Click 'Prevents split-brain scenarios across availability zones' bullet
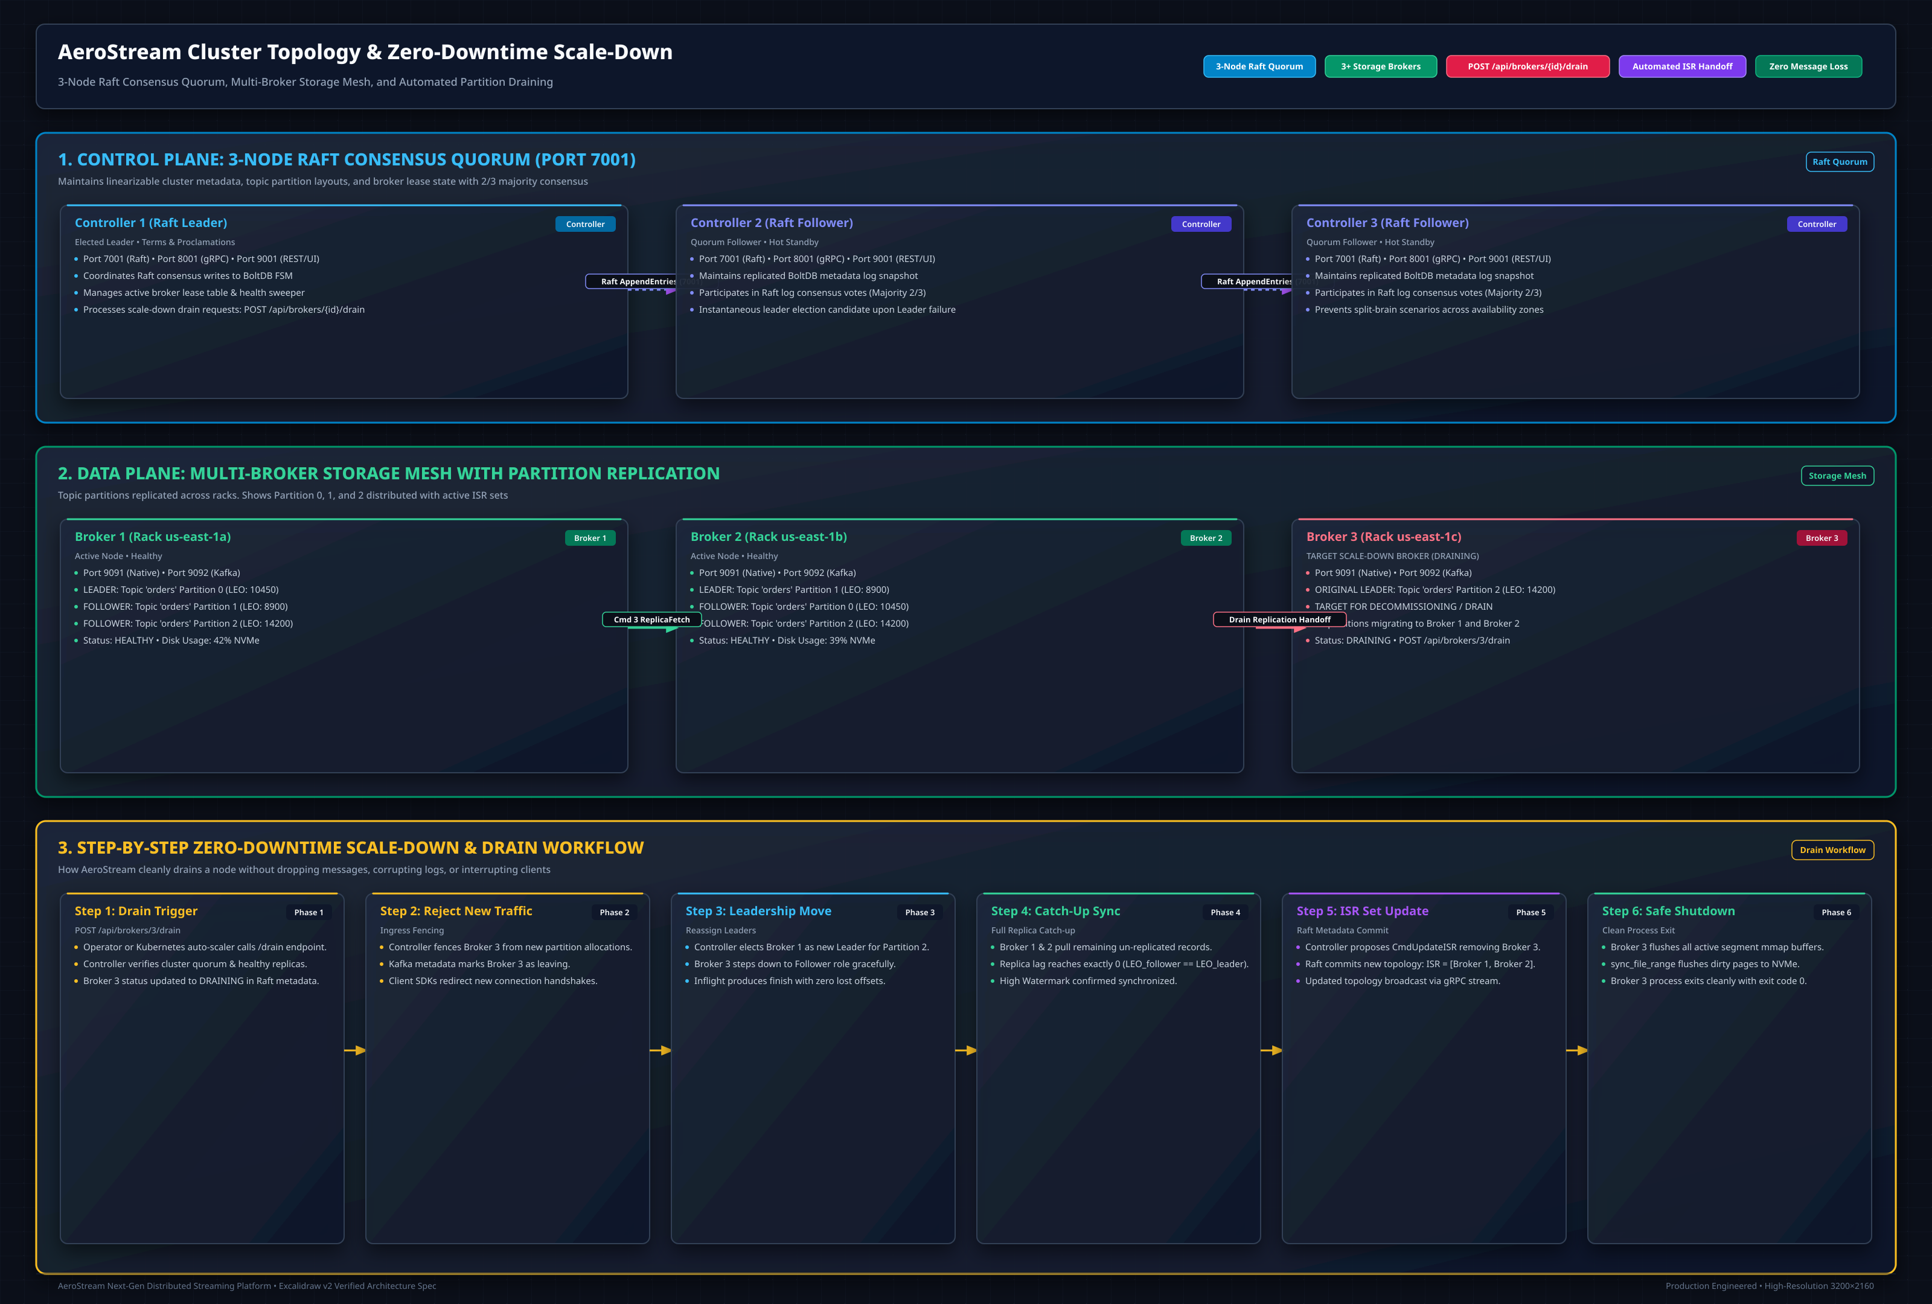This screenshot has height=1304, width=1932. tap(1428, 310)
